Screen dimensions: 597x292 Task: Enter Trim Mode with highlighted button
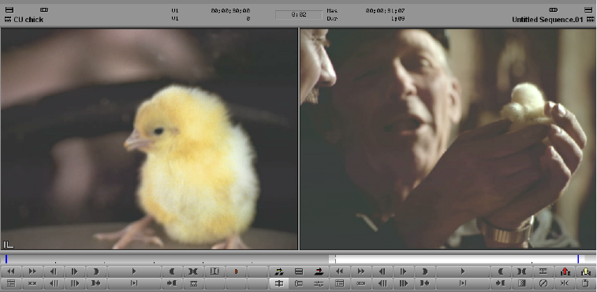point(279,283)
